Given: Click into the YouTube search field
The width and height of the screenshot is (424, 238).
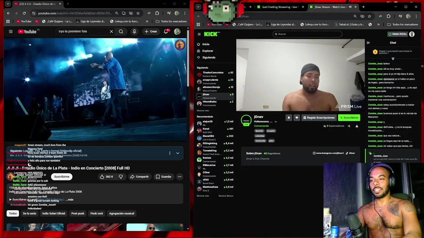Looking at the screenshot, I should coord(83,31).
